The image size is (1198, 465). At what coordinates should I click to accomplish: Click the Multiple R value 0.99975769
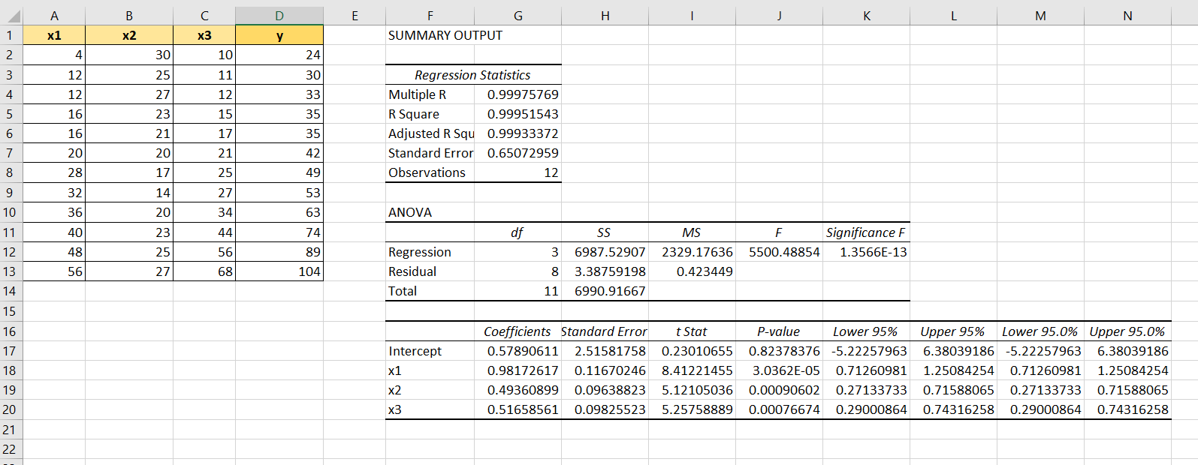tap(522, 94)
